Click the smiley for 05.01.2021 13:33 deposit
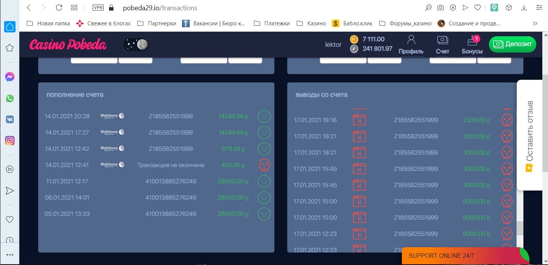This screenshot has height=265, width=548. (x=264, y=214)
